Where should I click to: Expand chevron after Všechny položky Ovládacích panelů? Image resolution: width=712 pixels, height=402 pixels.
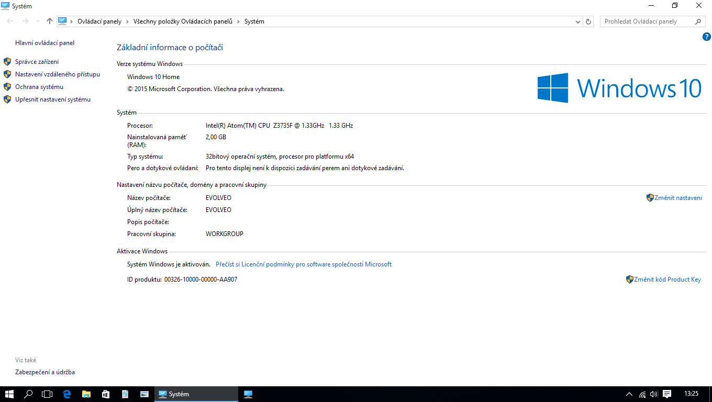238,21
